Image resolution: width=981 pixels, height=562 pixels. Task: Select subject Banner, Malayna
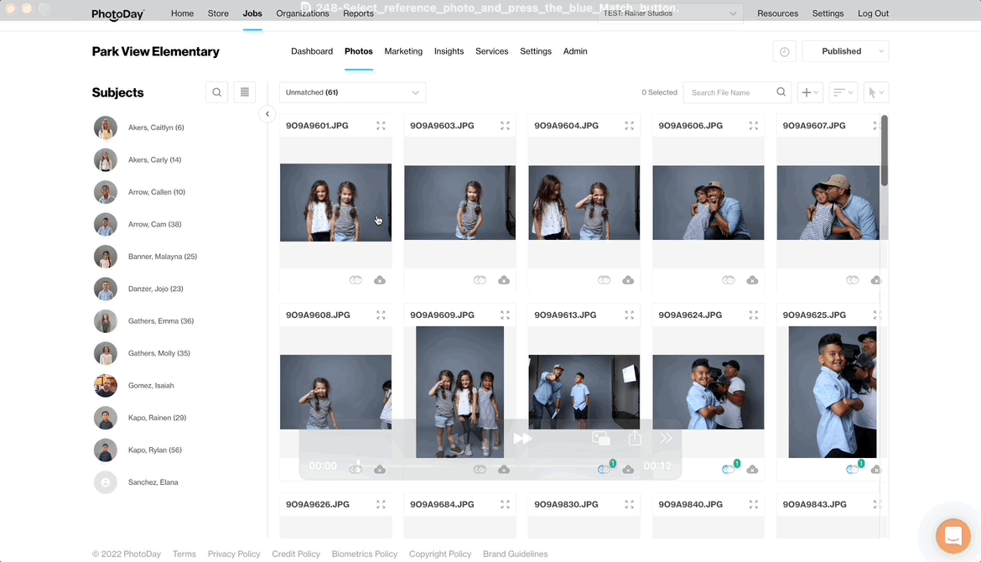(x=162, y=257)
